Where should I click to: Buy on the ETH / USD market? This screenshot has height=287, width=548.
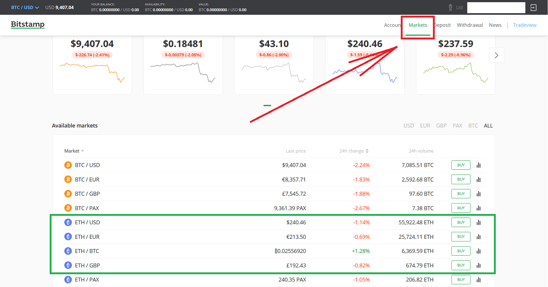pos(461,222)
